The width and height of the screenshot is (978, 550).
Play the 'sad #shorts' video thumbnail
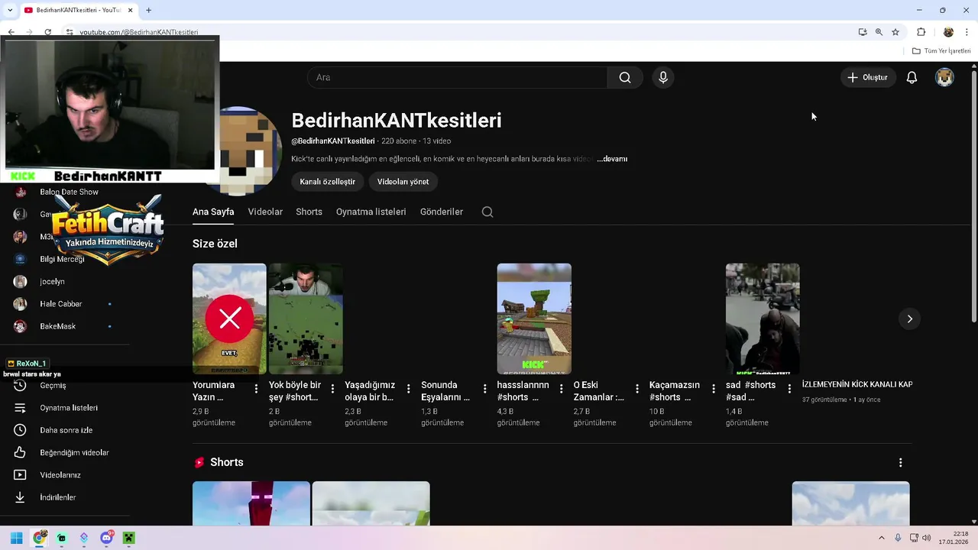tap(763, 319)
